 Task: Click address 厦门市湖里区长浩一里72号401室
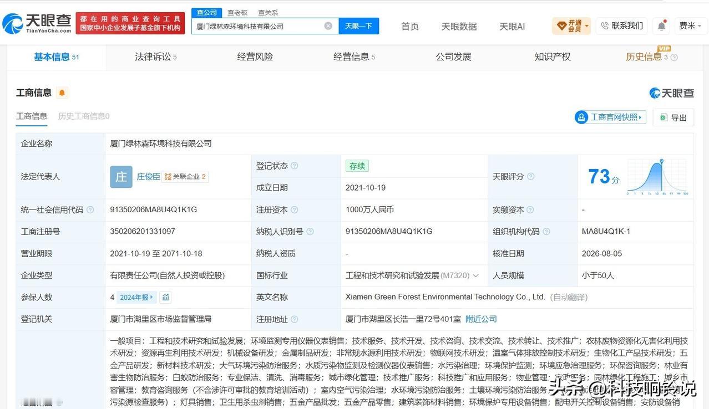pyautogui.click(x=403, y=319)
